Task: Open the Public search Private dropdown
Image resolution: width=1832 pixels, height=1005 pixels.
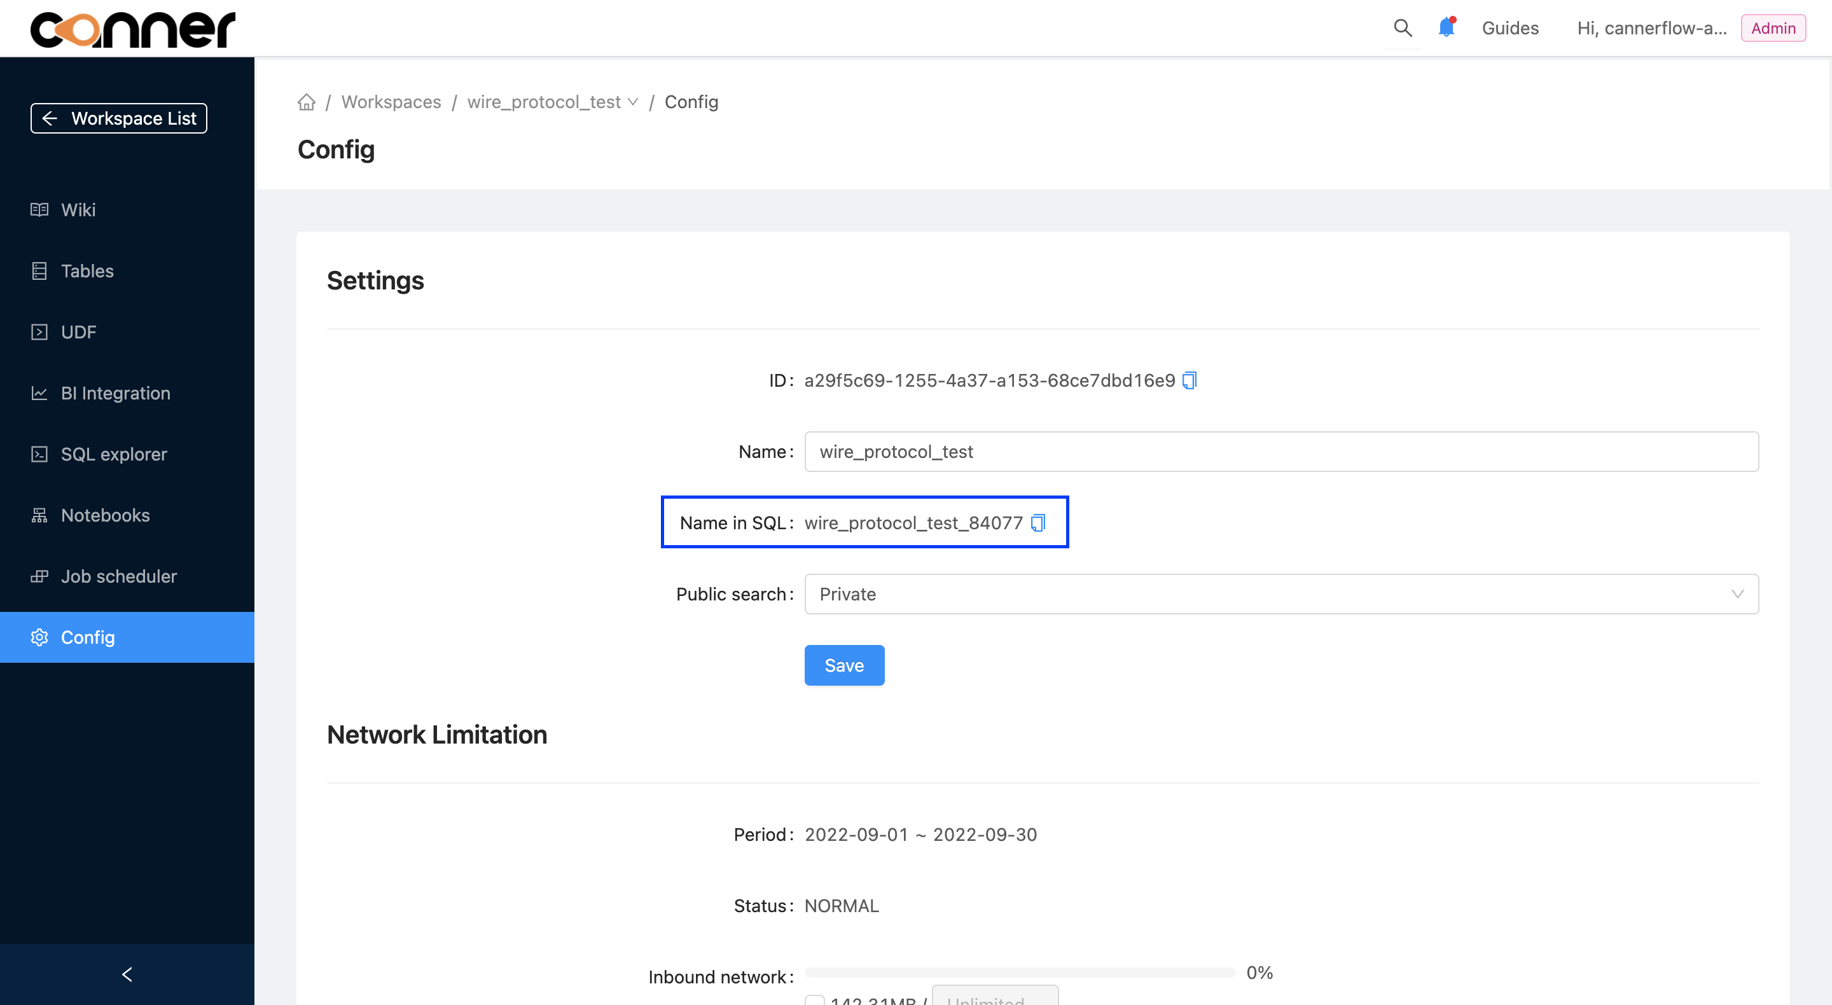Action: 1282,594
